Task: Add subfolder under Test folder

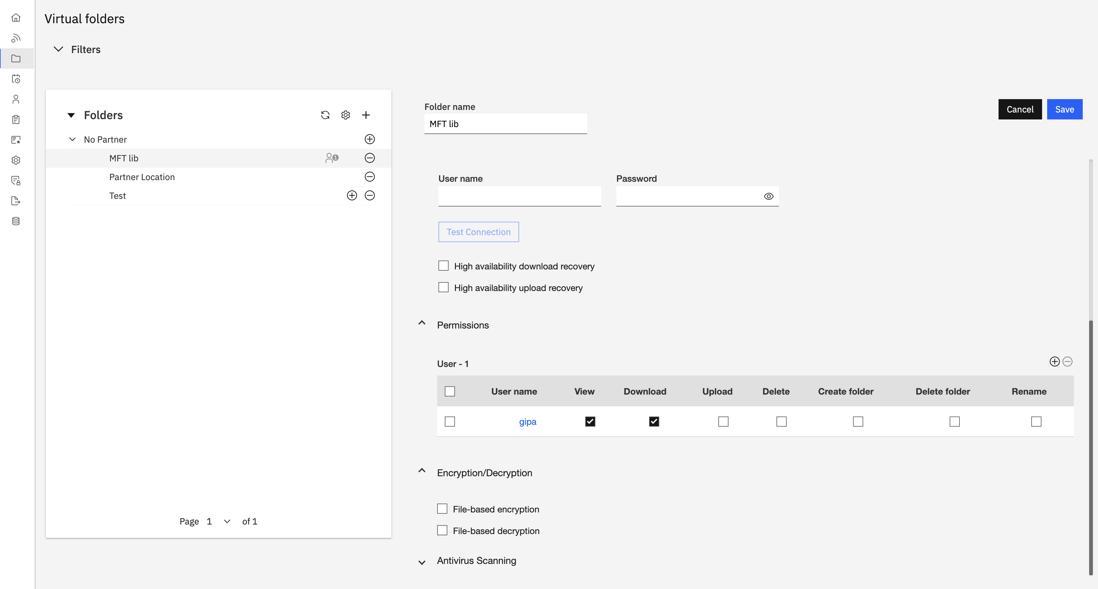Action: (x=352, y=196)
